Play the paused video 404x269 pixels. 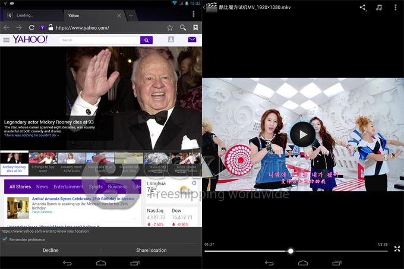[302, 134]
